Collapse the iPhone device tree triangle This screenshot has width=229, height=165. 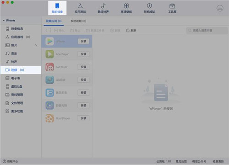click(x=4, y=21)
